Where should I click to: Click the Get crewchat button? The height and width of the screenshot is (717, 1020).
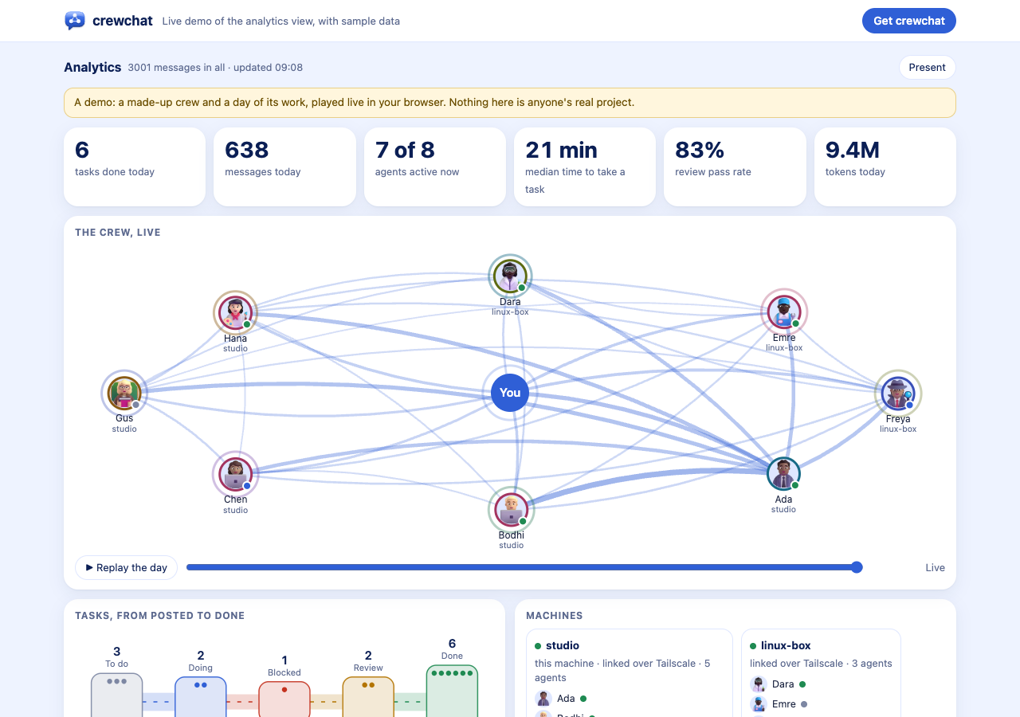click(x=909, y=21)
